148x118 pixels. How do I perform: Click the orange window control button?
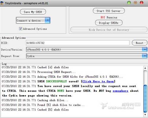point(135,3)
